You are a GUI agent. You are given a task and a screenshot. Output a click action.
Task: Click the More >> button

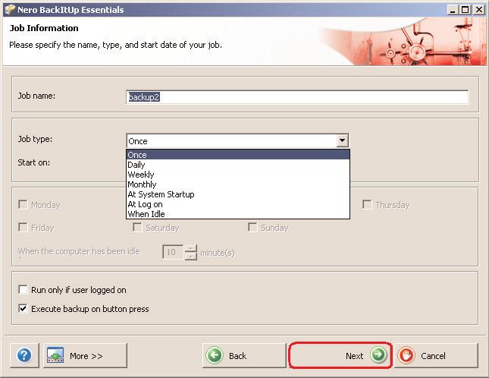(x=85, y=355)
